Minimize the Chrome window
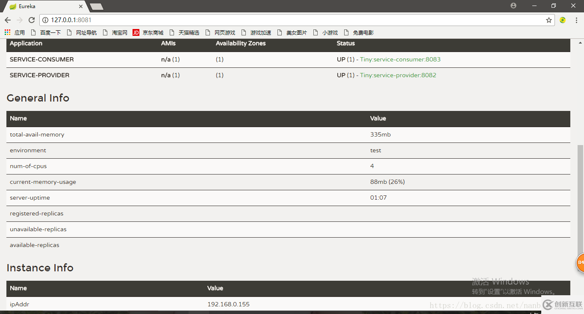This screenshot has height=314, width=584. tap(534, 6)
